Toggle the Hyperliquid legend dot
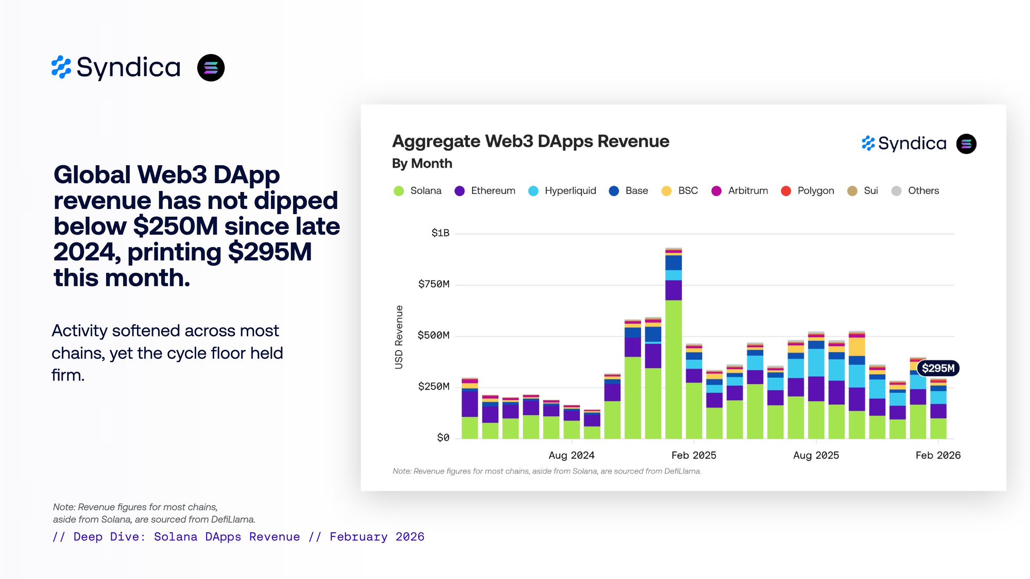This screenshot has width=1030, height=579. click(534, 191)
